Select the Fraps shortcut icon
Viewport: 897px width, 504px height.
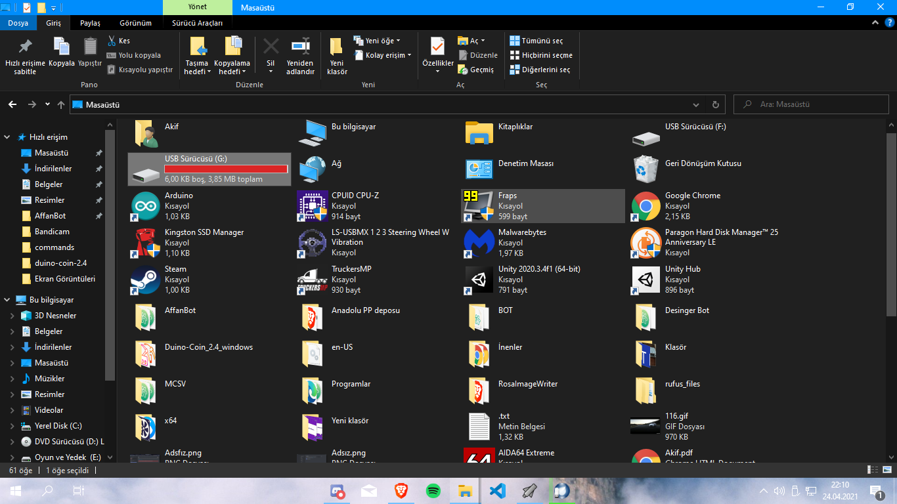[x=479, y=205]
